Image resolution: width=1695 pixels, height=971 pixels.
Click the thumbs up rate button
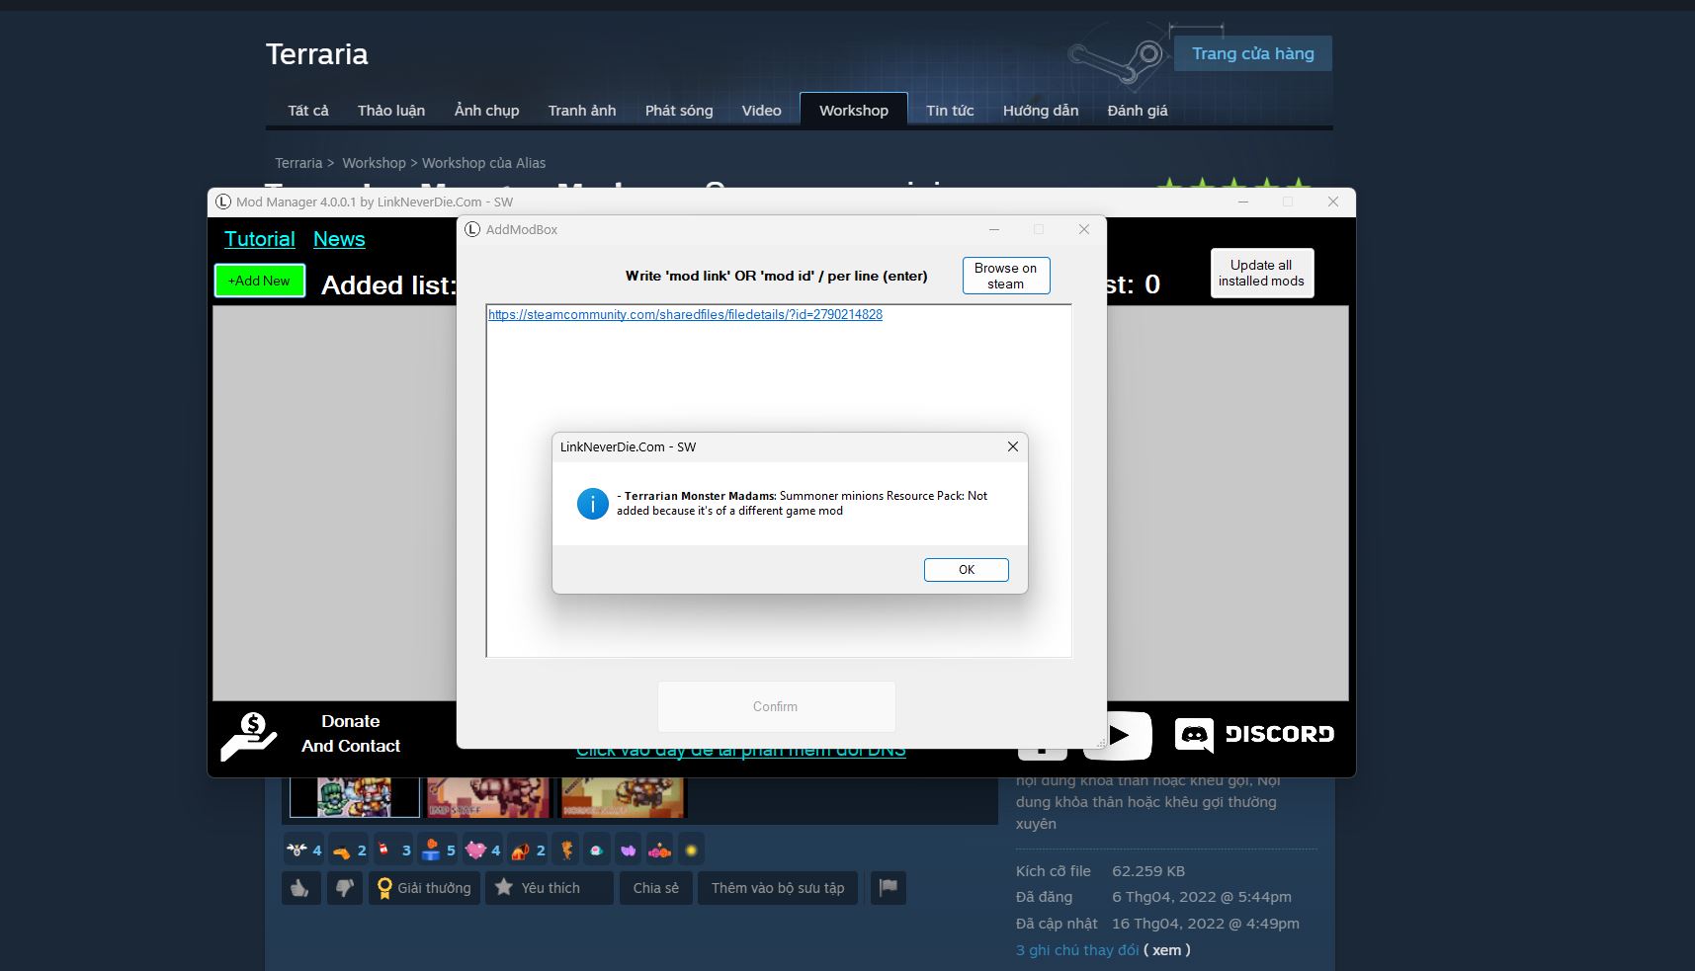coord(299,888)
